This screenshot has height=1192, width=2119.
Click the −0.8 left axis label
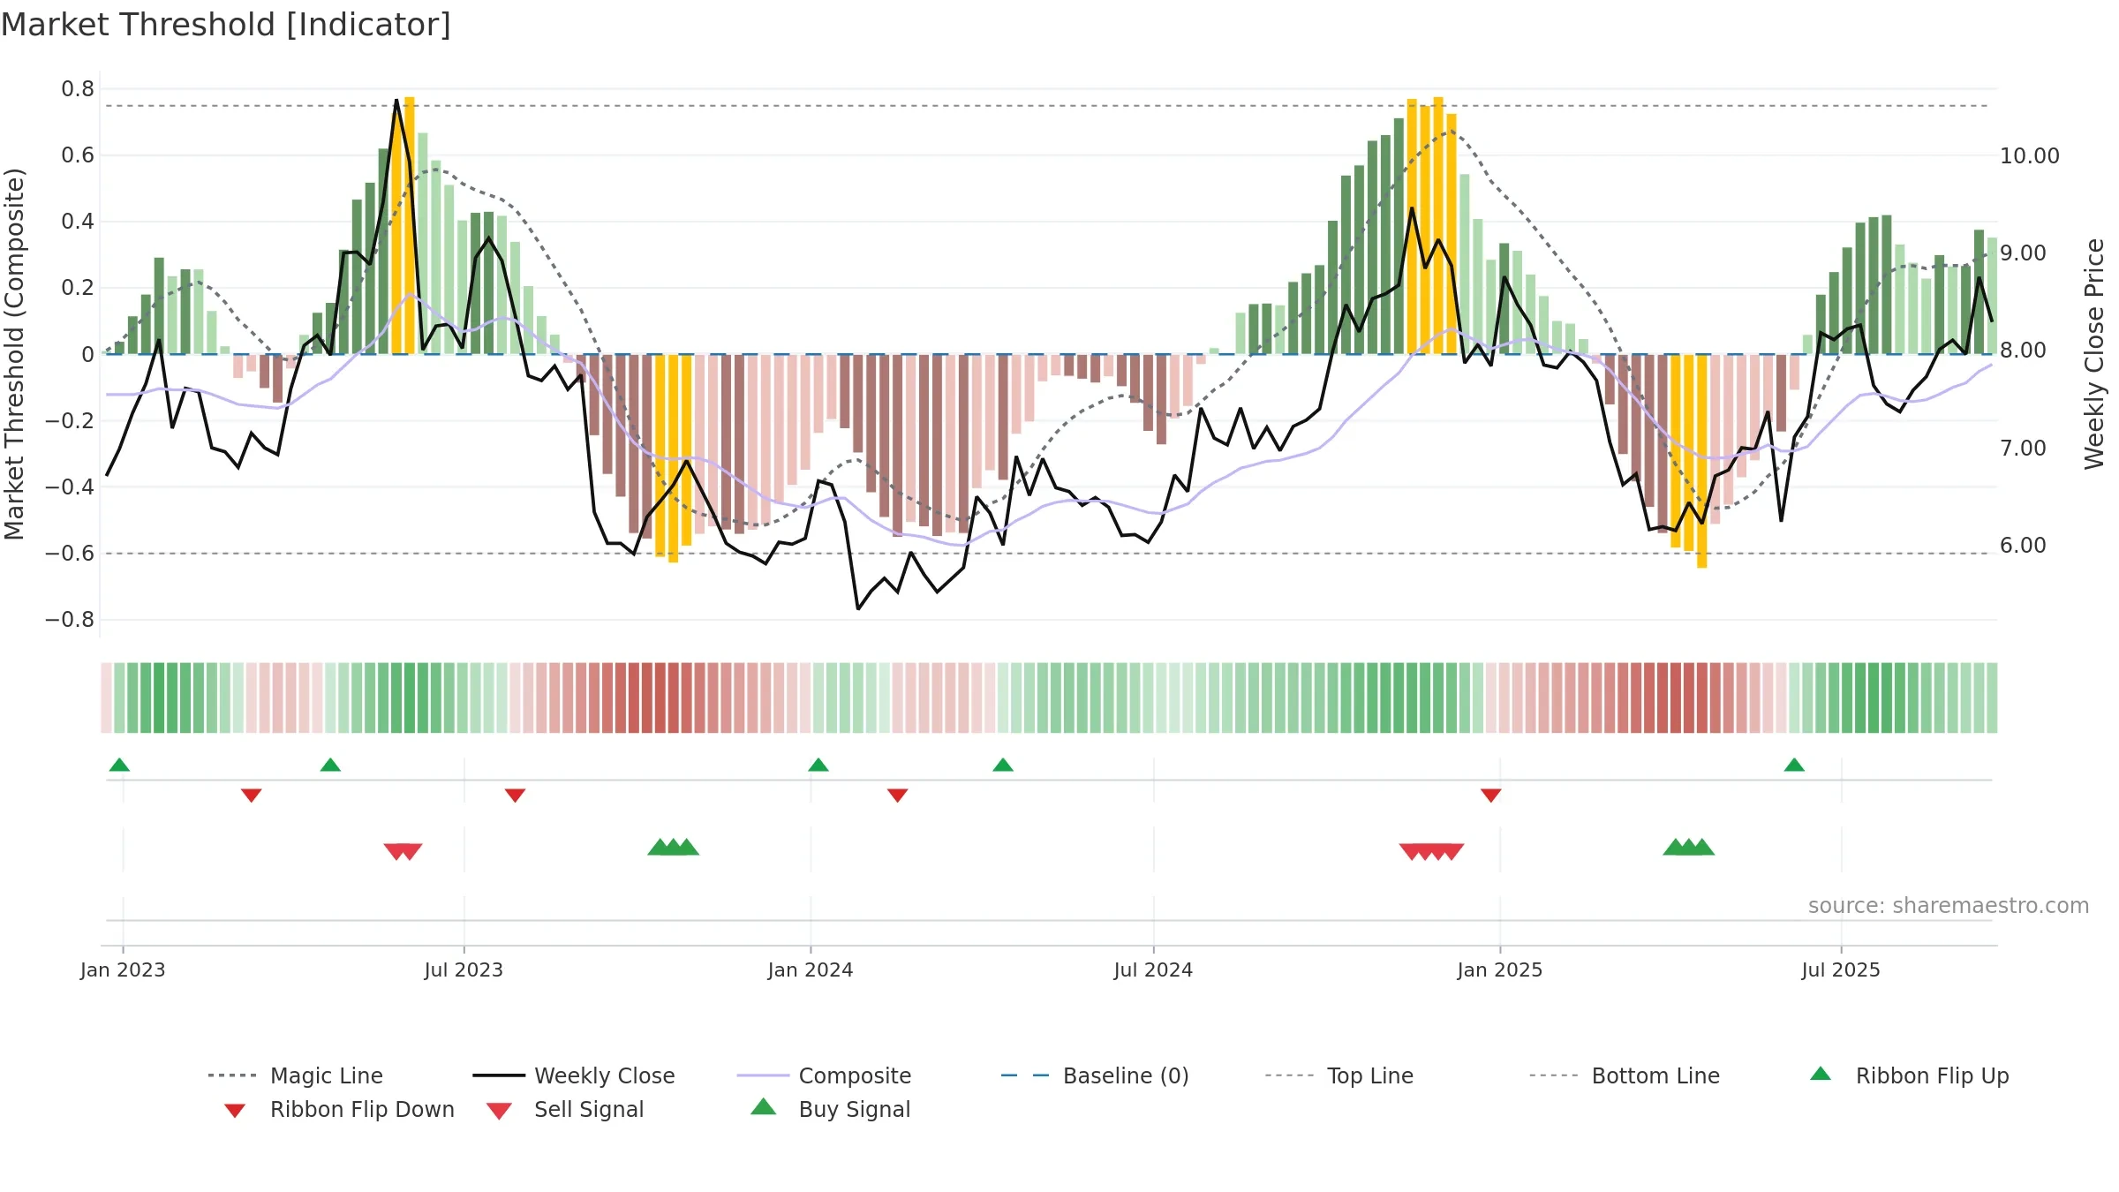pyautogui.click(x=70, y=620)
